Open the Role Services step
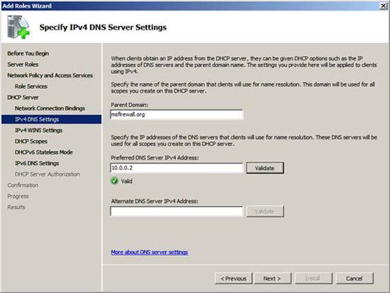 [x=31, y=86]
